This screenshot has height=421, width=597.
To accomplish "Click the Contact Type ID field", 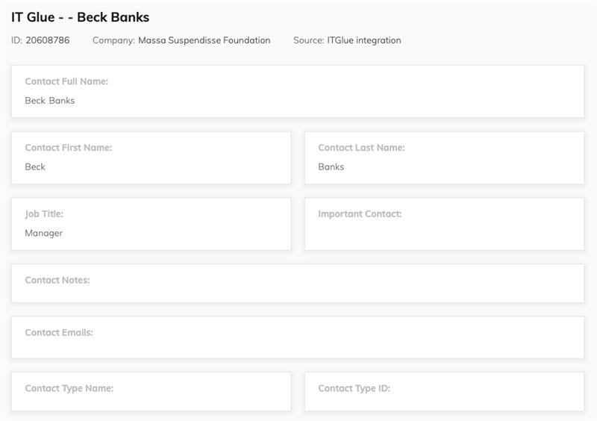I will 444,392.
